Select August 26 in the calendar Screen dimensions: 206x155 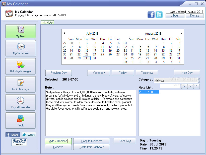140,58
